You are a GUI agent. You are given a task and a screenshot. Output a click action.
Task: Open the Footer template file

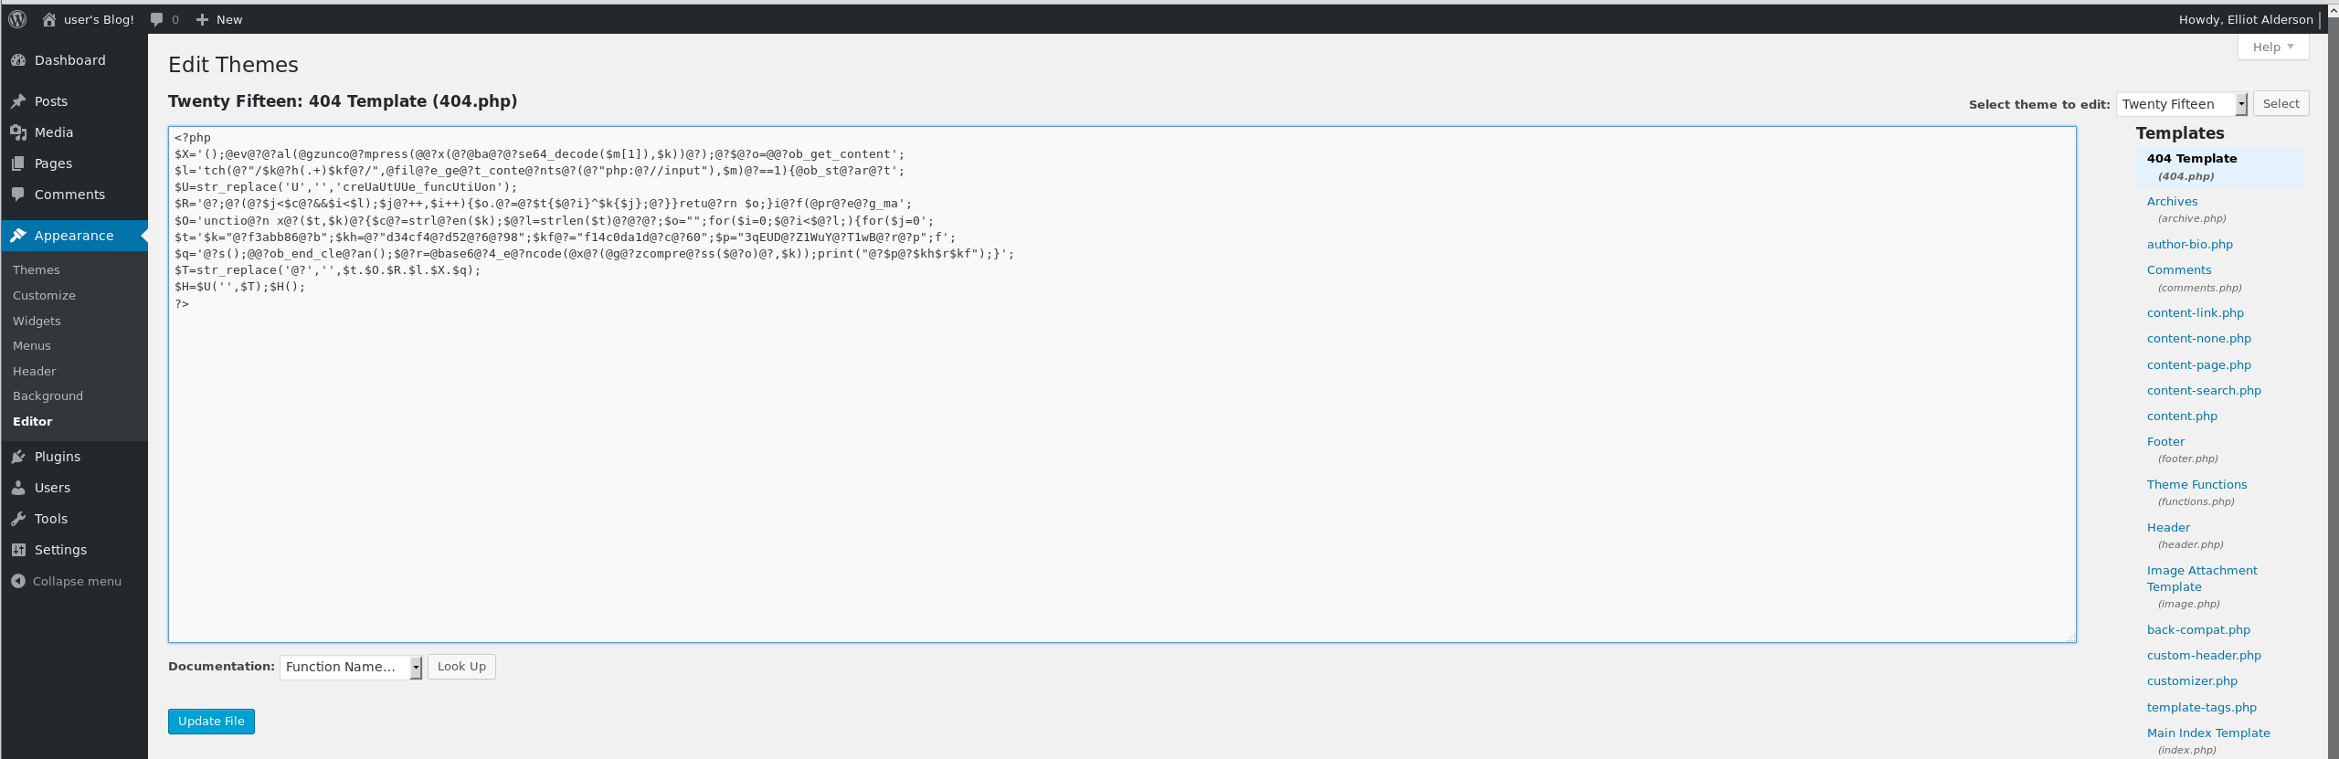pyautogui.click(x=2165, y=442)
